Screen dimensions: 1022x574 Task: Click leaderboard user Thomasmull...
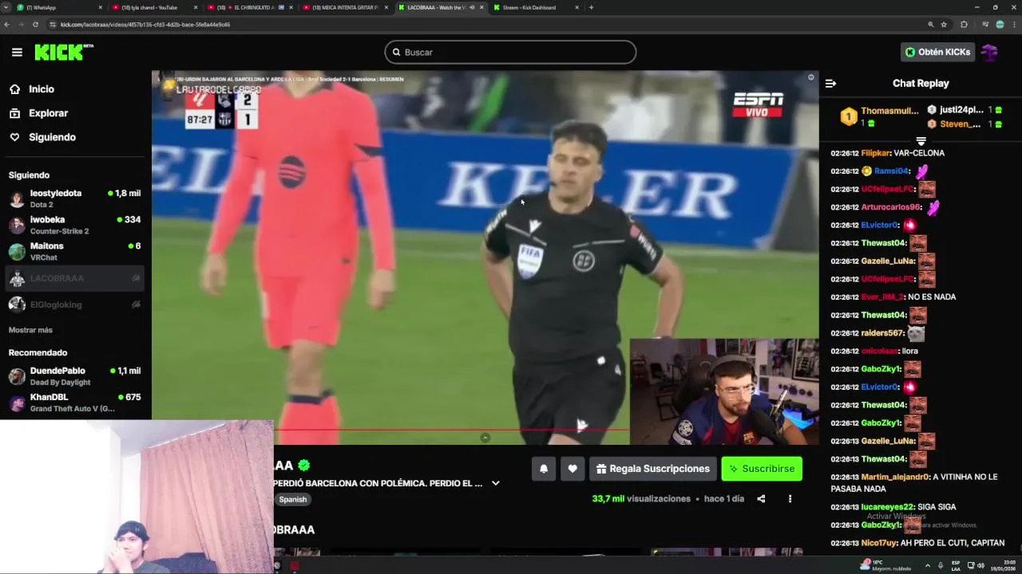(x=889, y=111)
